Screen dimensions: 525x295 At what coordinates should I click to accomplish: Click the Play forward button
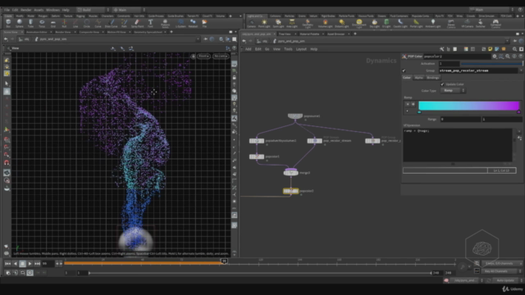pos(30,264)
